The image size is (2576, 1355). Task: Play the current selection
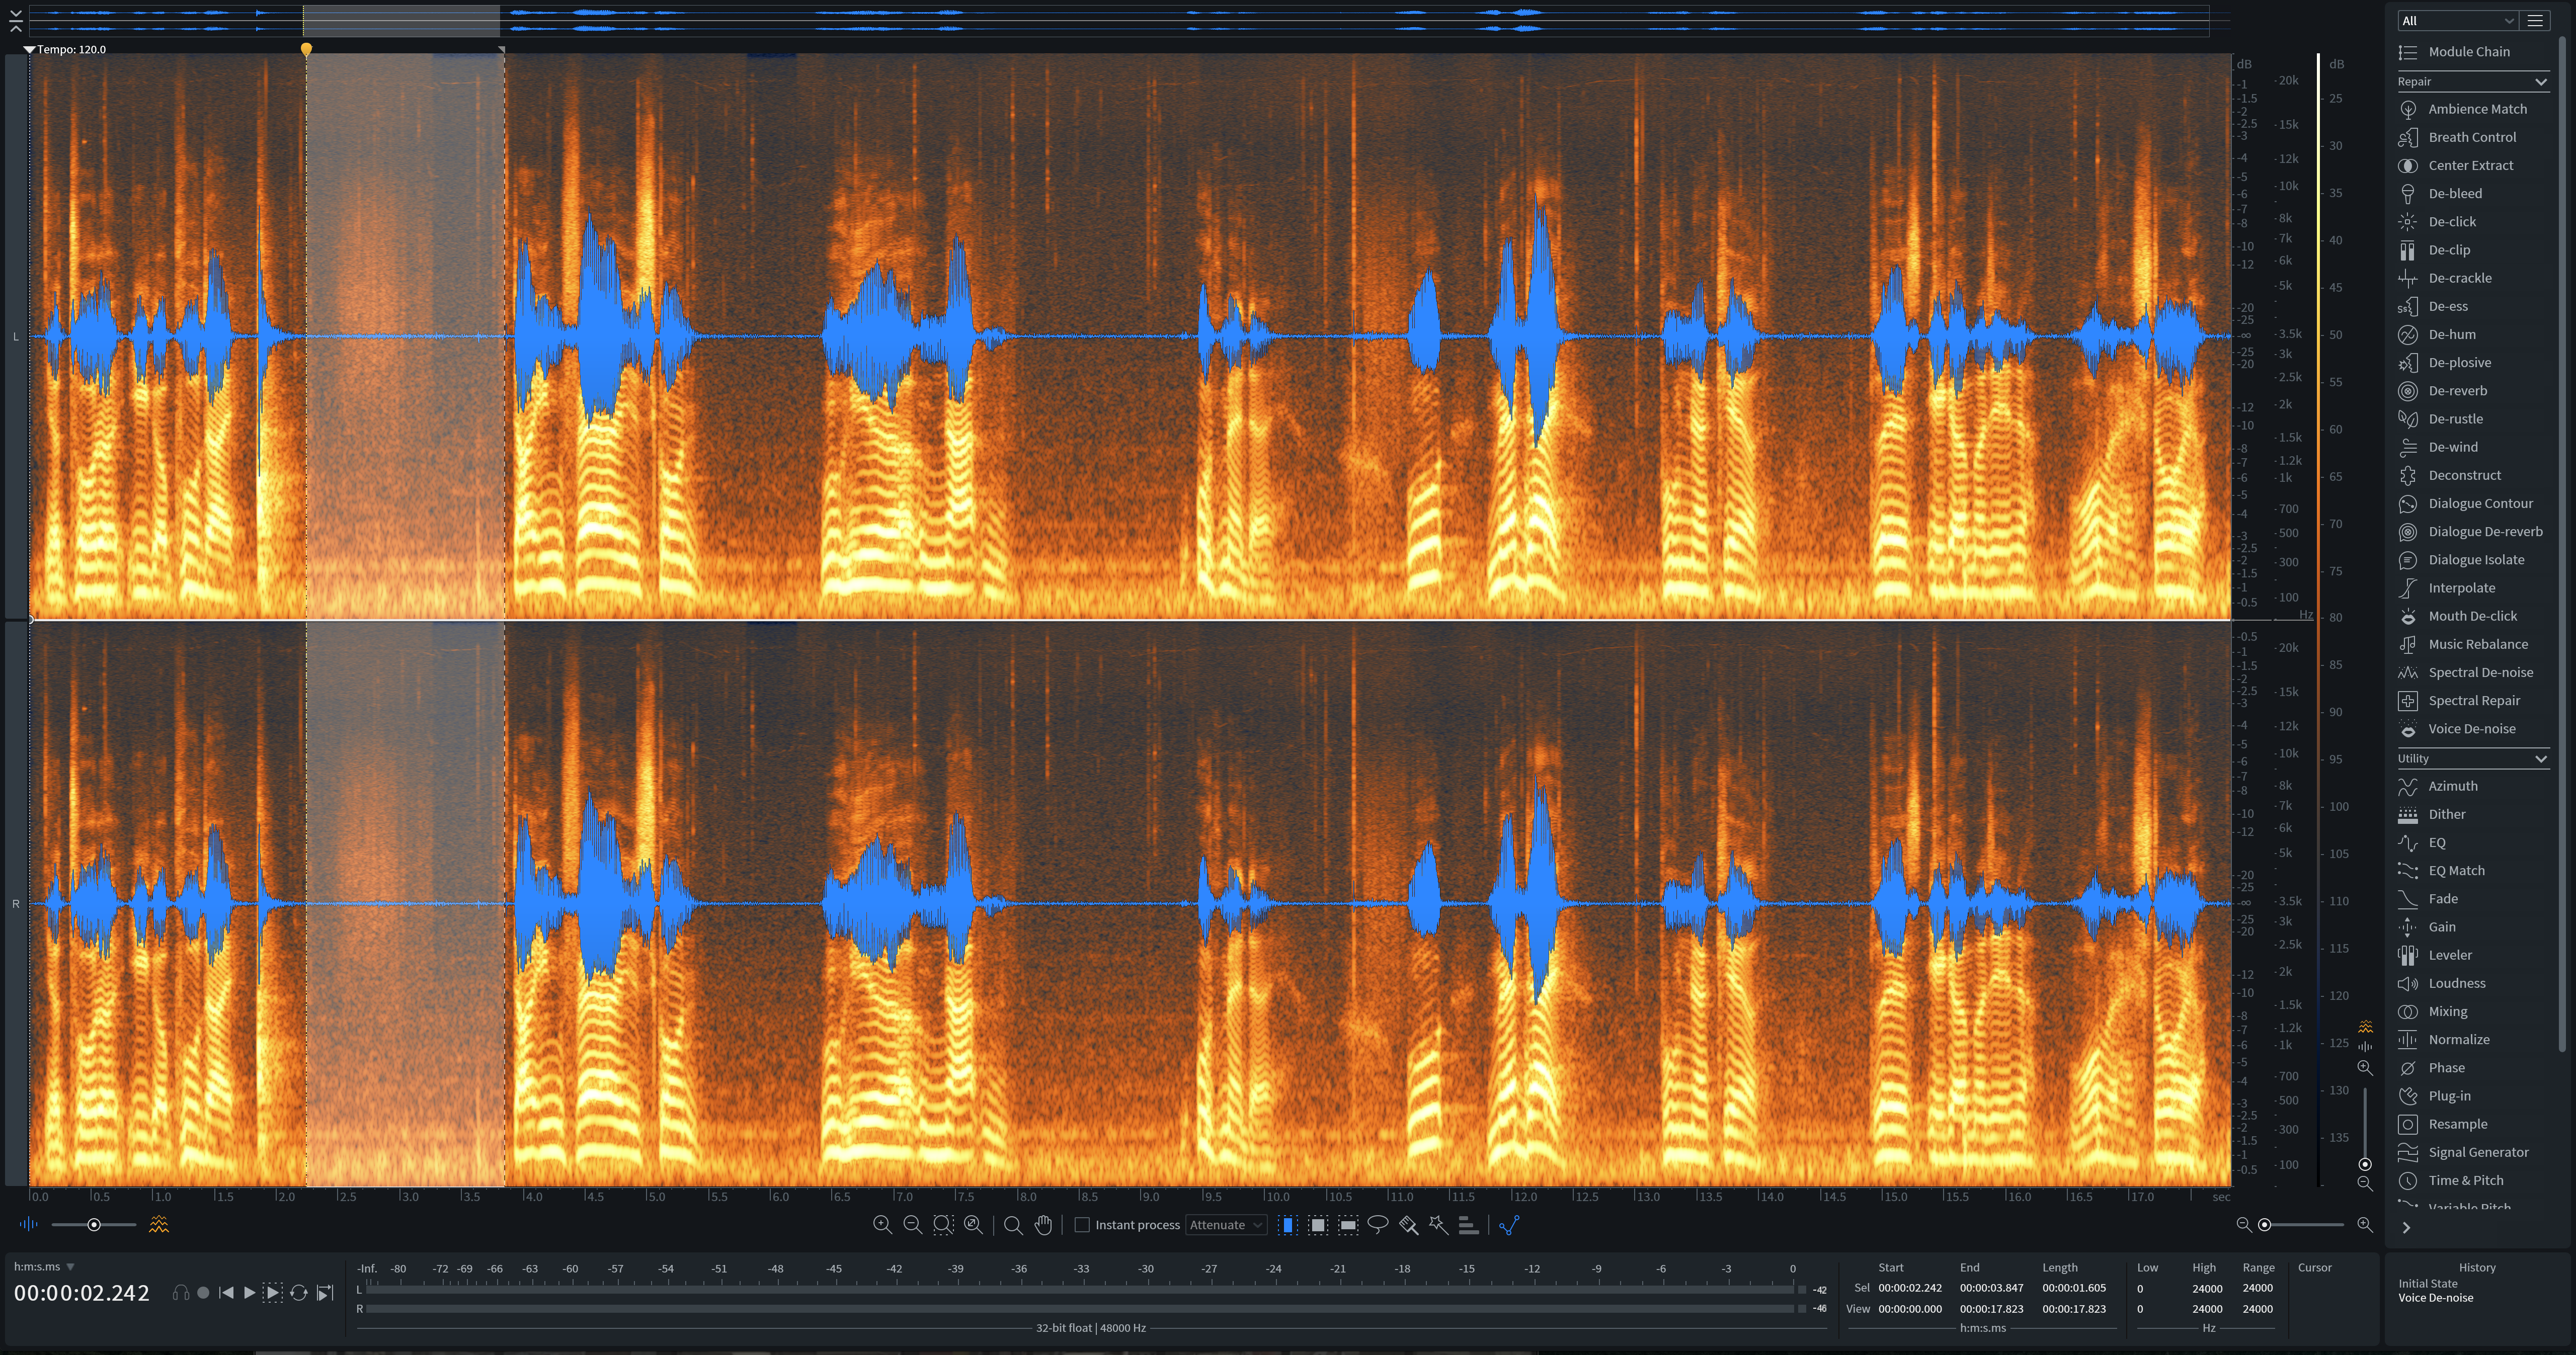point(272,1293)
